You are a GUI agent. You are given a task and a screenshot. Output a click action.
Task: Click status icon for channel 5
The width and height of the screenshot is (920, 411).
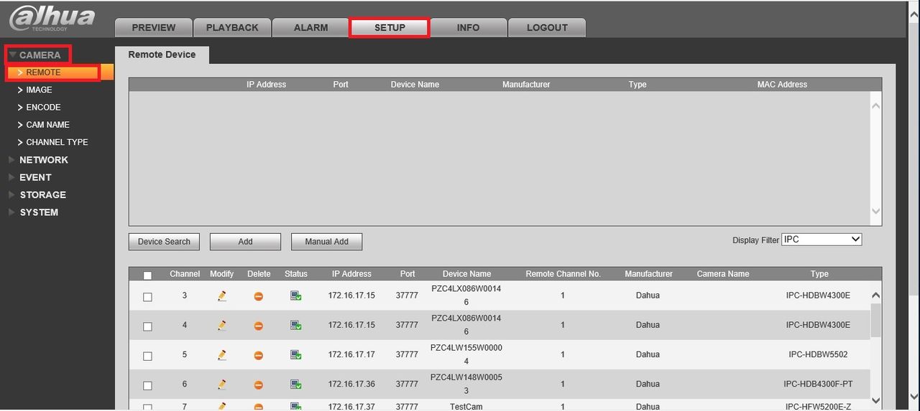pos(295,354)
